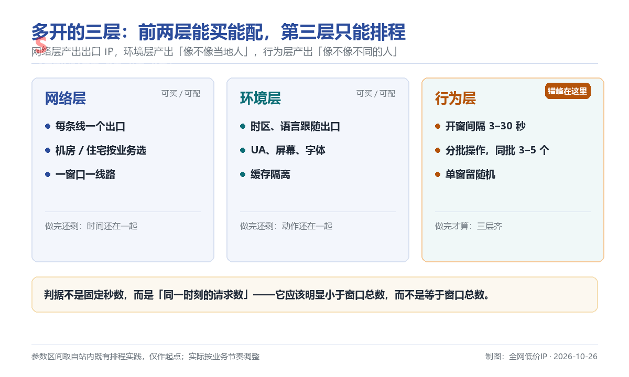Click the 可买 / 可配 tag in 环境层 card

pyautogui.click(x=376, y=94)
